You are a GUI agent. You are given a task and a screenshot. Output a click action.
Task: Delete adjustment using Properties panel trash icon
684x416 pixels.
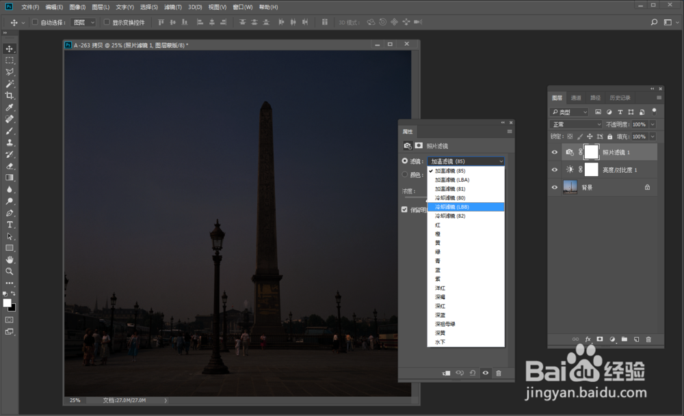[499, 374]
